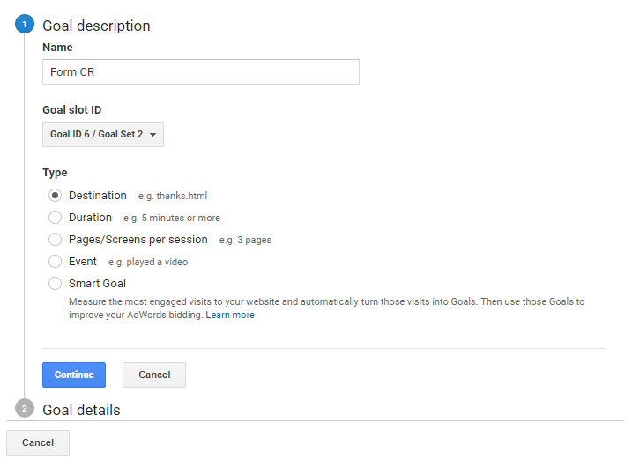Click the 'e.g. 5 minutes or more' hint
632x468 pixels.
pyautogui.click(x=172, y=218)
